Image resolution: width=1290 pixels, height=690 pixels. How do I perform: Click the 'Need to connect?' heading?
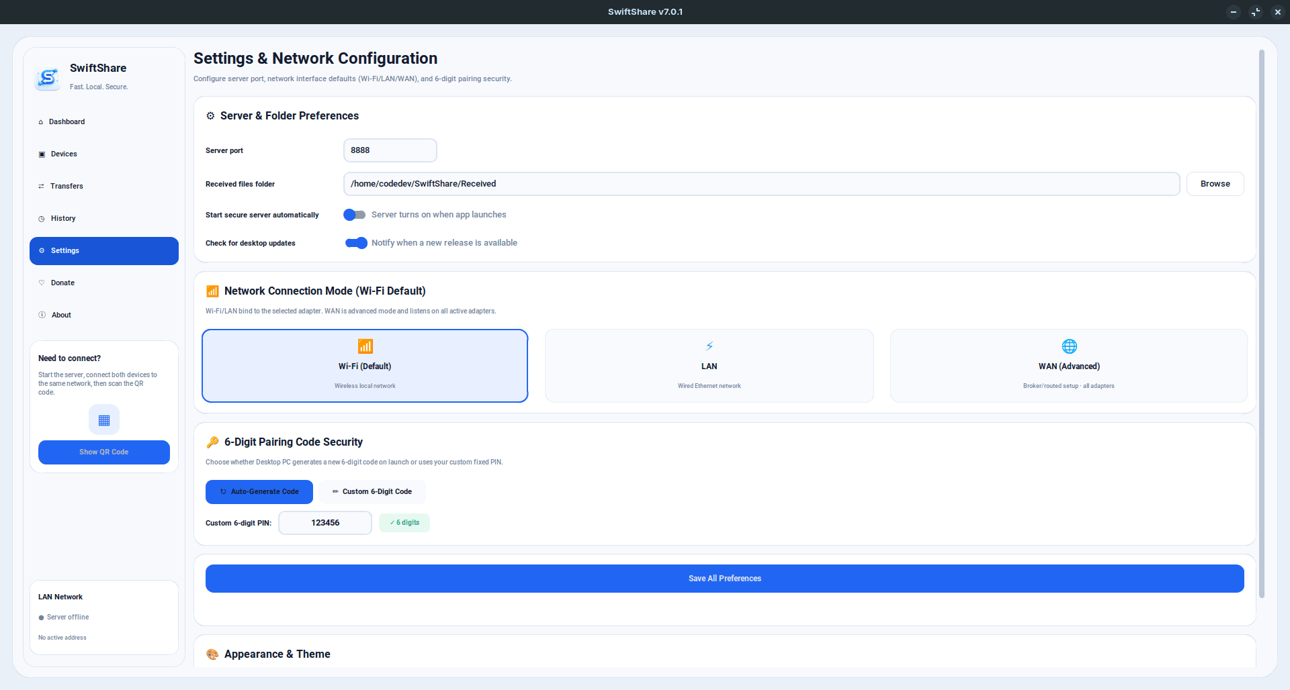70,358
